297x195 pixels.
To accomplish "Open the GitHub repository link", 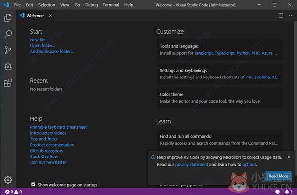I will [x=47, y=151].
